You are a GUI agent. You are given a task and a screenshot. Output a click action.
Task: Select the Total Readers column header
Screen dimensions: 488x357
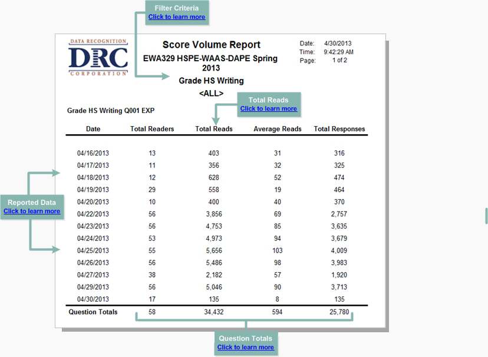(x=152, y=129)
